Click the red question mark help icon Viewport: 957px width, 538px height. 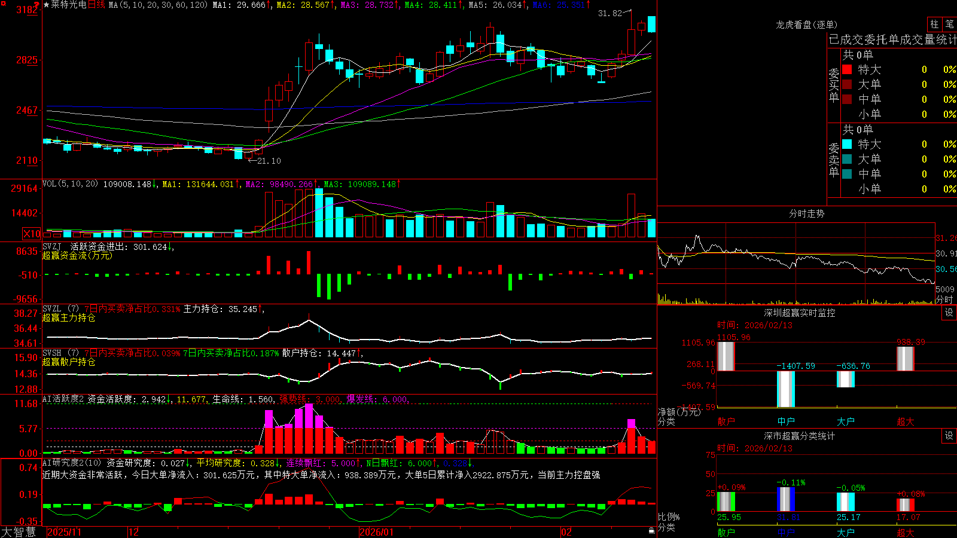[x=36, y=5]
